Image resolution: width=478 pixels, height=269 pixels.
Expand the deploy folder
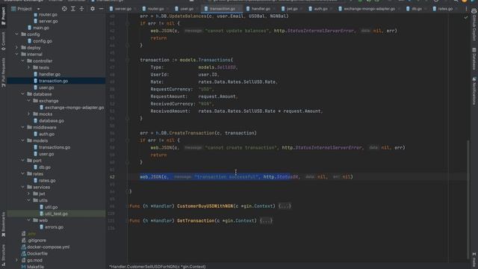point(16,48)
